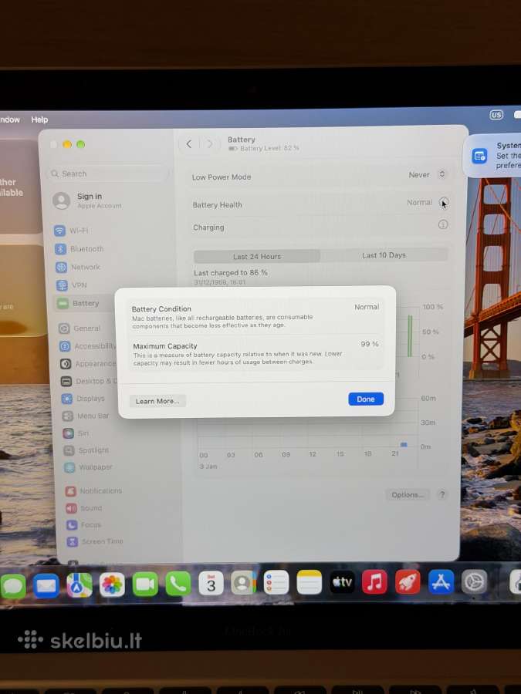Screen dimensions: 521x694
Task: Open Siri settings in sidebar
Action: (x=76, y=433)
